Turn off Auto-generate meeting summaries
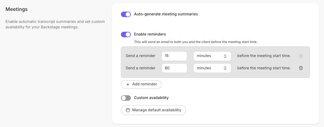This screenshot has width=324, height=127. [x=126, y=14]
